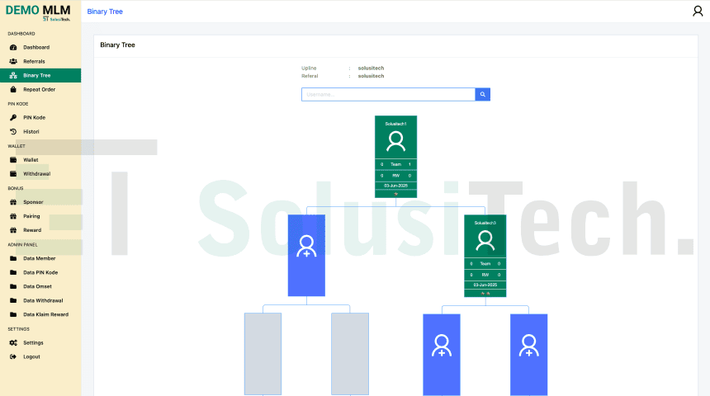The width and height of the screenshot is (710, 396).
Task: Click the Wallet folder icon
Action: click(13, 160)
